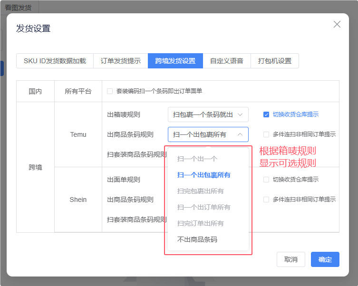Select the 跨境发货设置 tab

coord(175,61)
